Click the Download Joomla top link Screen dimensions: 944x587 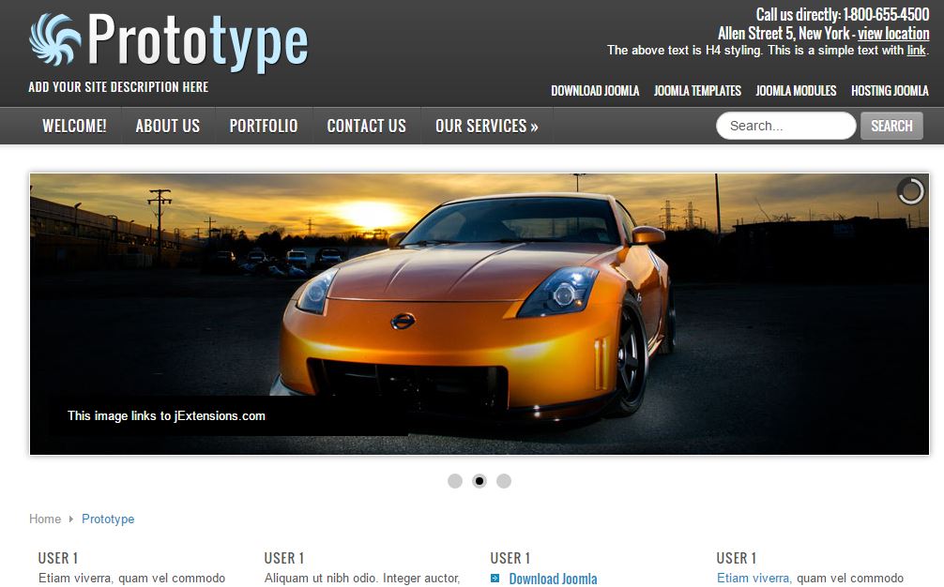coord(595,91)
